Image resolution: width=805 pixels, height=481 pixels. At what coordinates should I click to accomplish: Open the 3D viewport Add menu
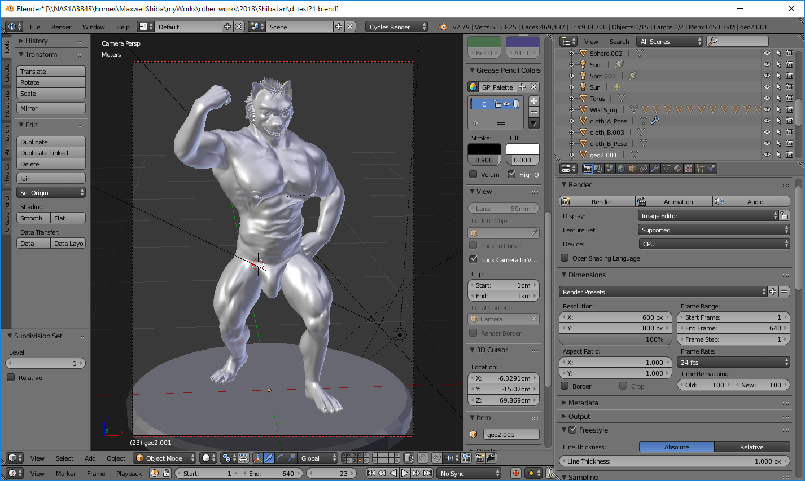pos(90,458)
